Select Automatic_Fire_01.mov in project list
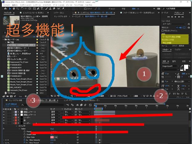This screenshot has width=192, height=144. tap(19, 90)
